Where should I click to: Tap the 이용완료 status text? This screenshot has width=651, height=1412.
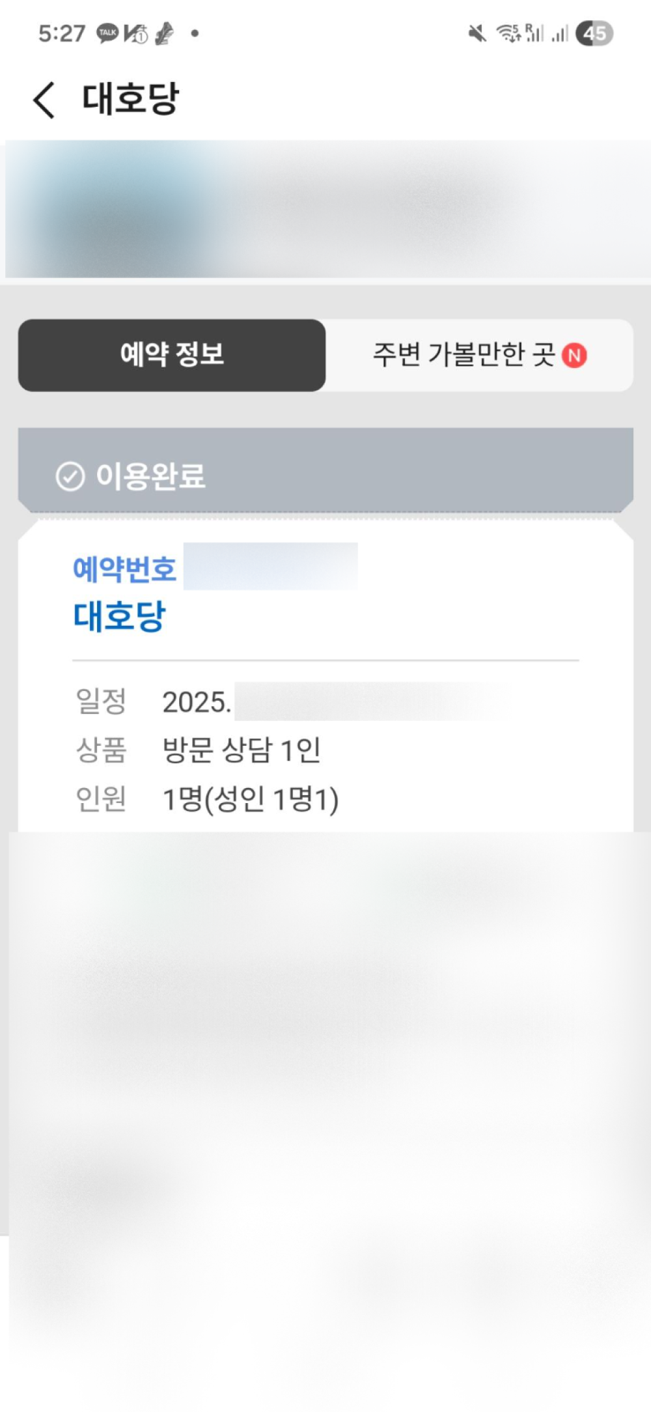[x=150, y=476]
